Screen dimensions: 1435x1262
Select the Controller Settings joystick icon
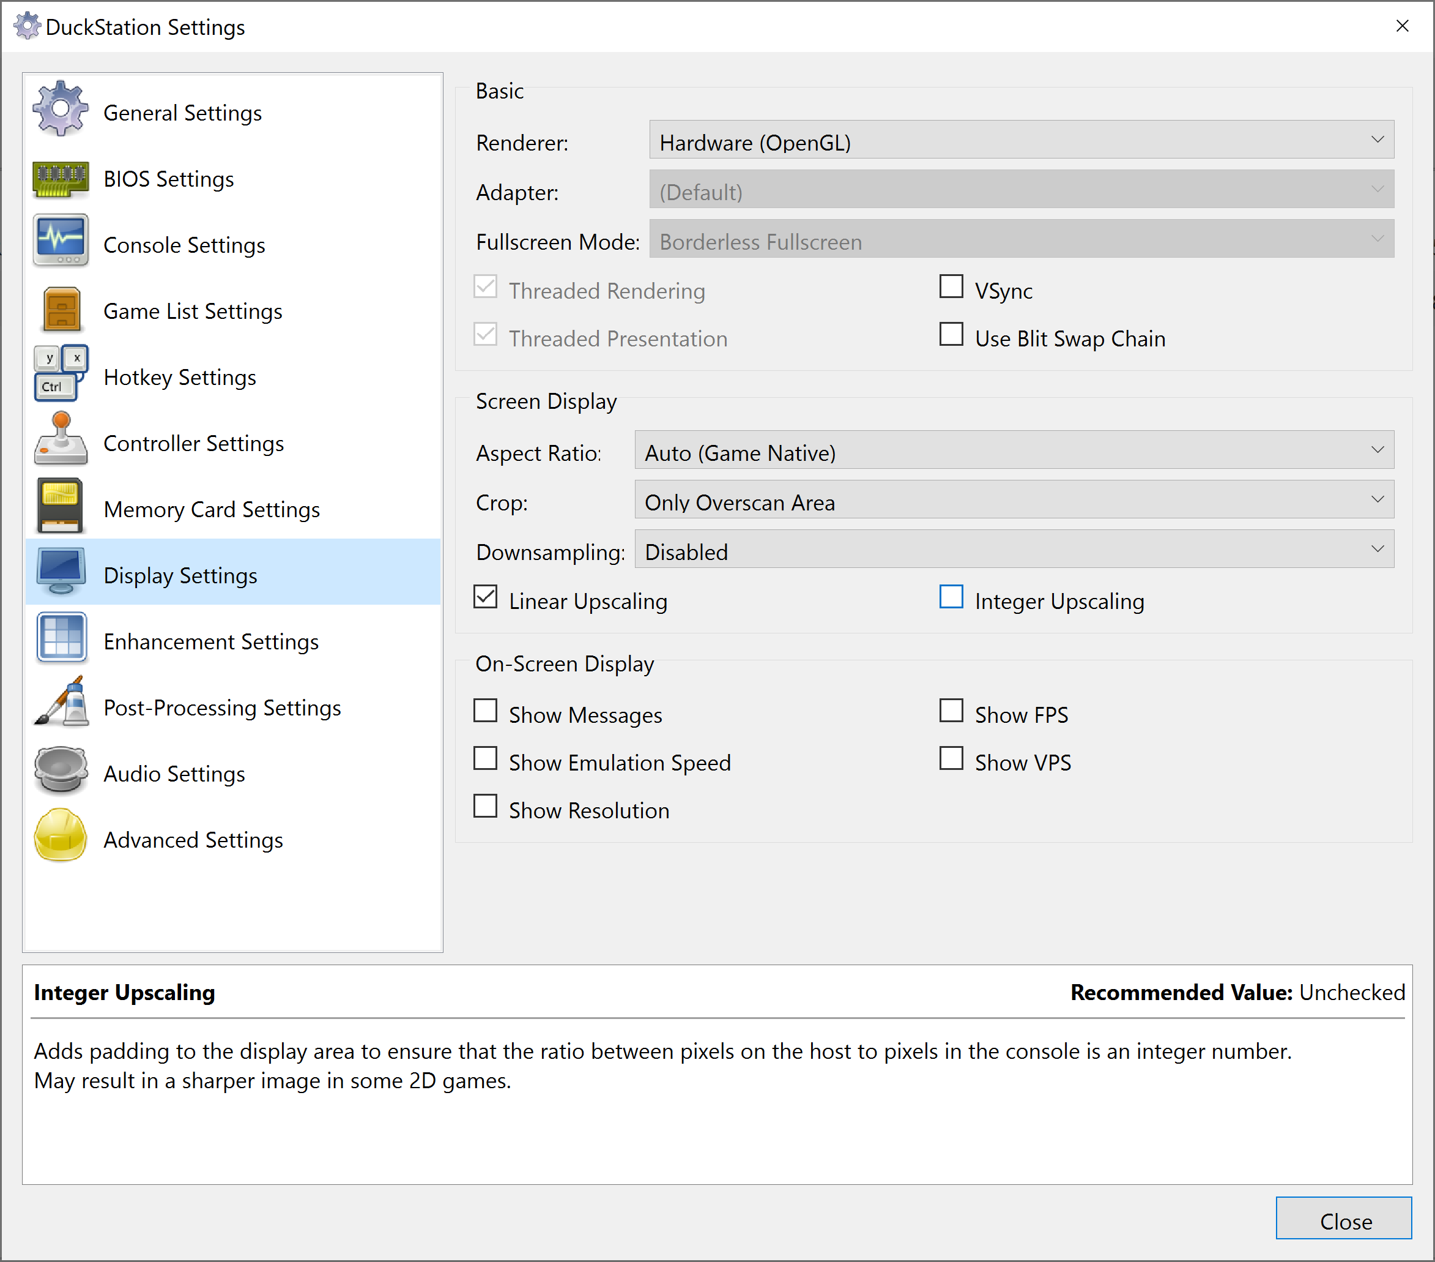coord(61,439)
